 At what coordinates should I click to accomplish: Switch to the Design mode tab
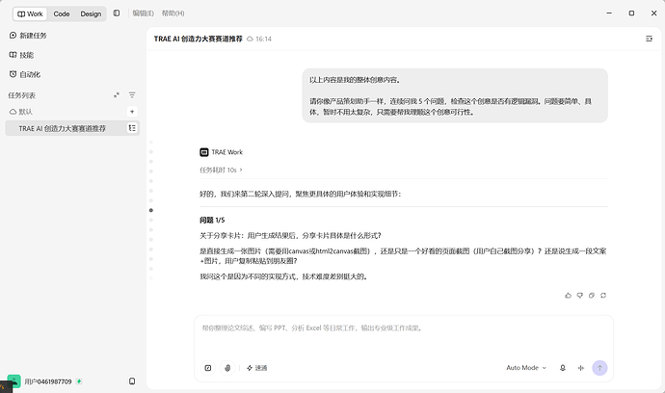[x=91, y=14]
